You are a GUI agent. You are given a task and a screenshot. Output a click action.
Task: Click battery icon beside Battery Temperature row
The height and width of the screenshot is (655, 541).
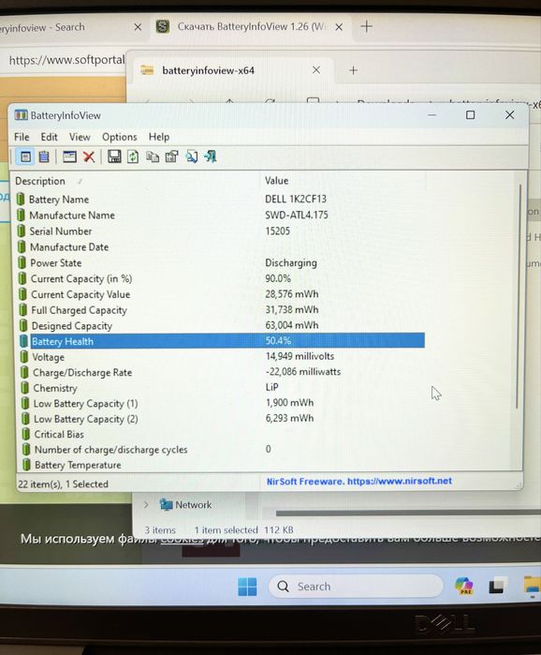pos(26,465)
